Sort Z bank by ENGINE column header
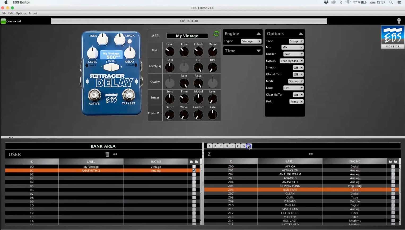405x230 pixels. 355,161
